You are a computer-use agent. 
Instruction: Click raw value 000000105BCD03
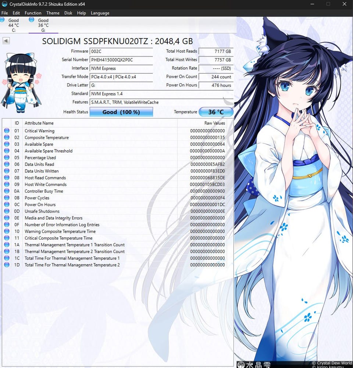click(x=207, y=185)
